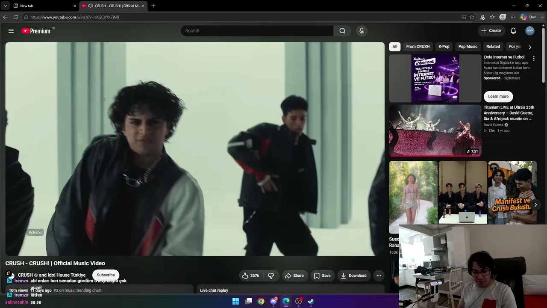Open browser settings and more menu
The image size is (547, 308).
(x=513, y=17)
